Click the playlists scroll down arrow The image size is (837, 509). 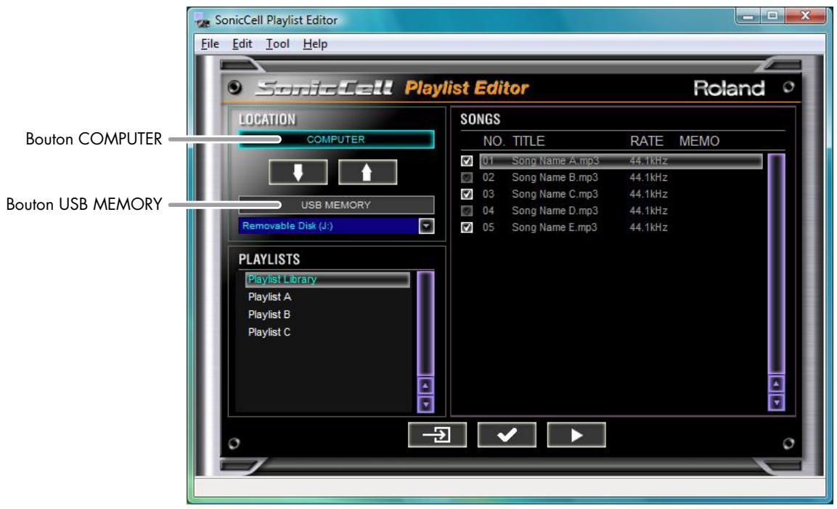pyautogui.click(x=425, y=404)
